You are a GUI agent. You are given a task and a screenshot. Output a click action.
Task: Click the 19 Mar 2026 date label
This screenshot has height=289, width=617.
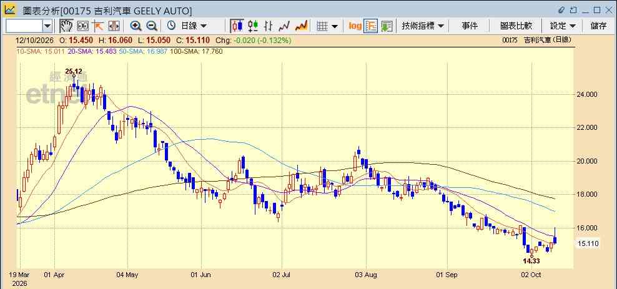click(20, 279)
